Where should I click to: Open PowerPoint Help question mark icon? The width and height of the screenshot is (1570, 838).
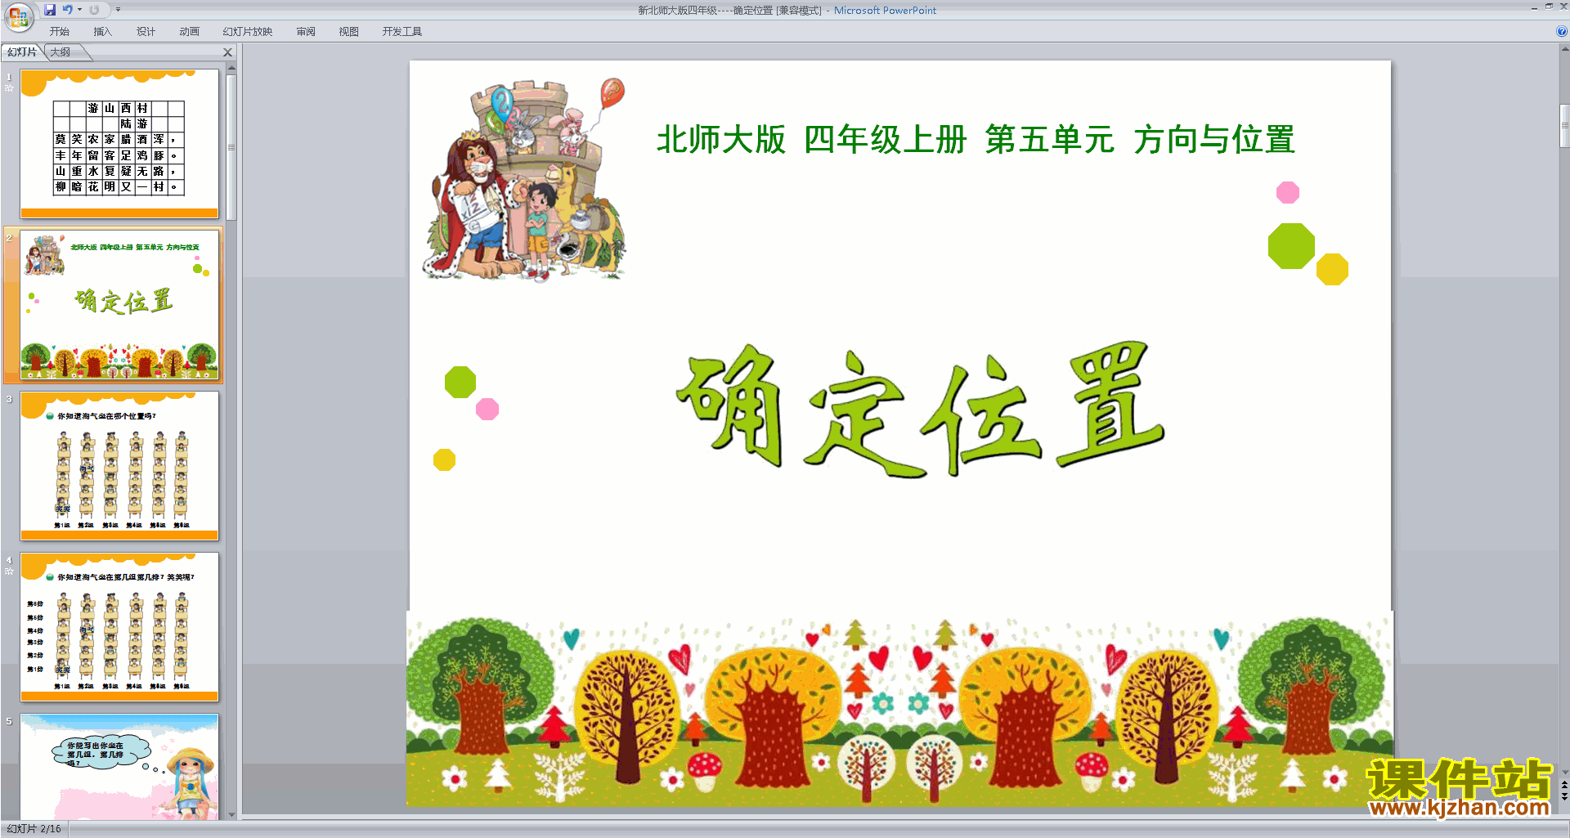[x=1561, y=32]
